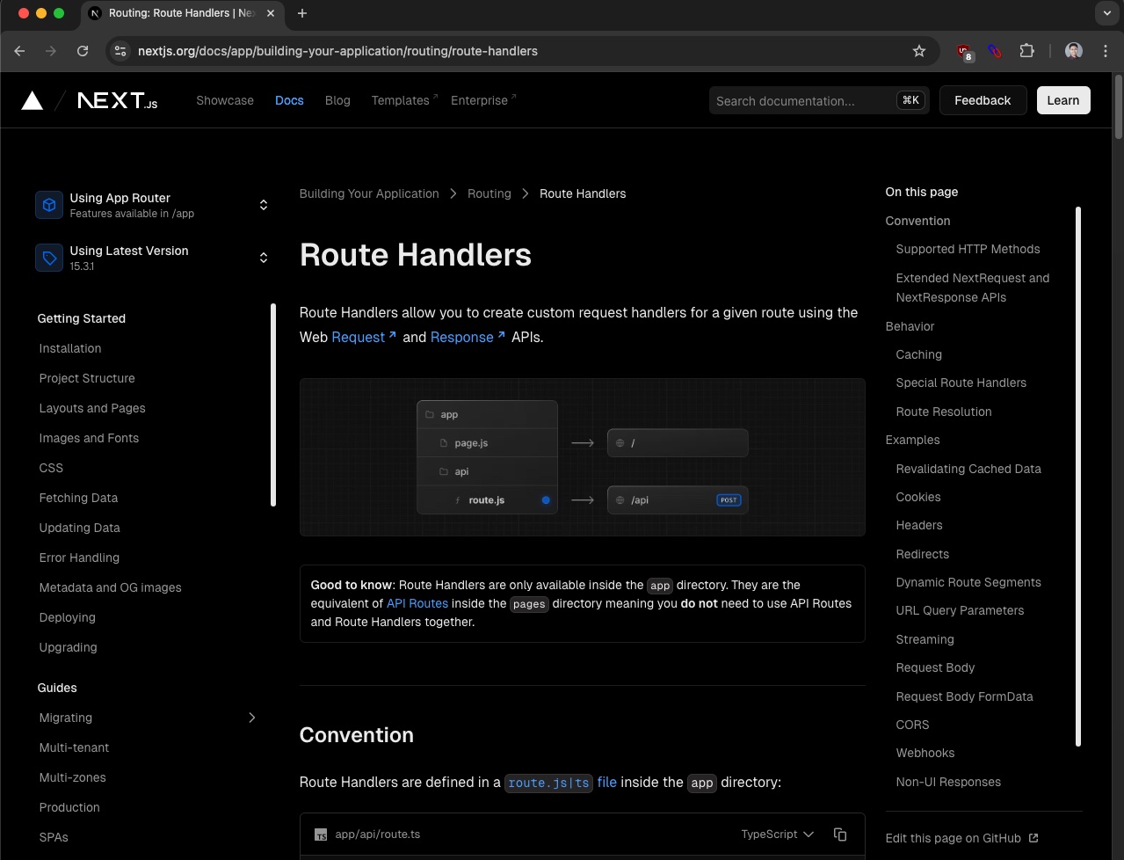
Task: Click the version tag icon
Action: point(49,258)
